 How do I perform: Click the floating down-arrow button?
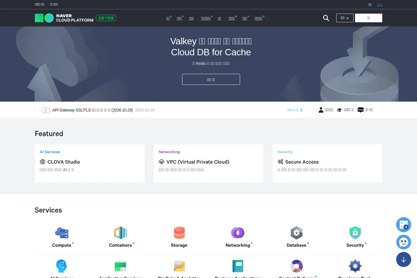tap(404, 259)
